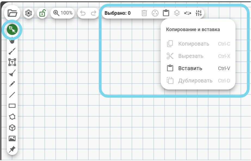Toggle the green padlock lock state
Viewport: 251px width, 161px height.
pos(42,13)
